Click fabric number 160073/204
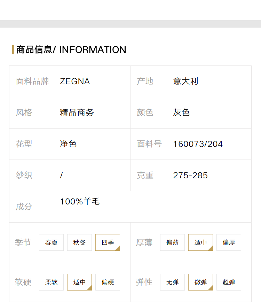 coord(198,144)
